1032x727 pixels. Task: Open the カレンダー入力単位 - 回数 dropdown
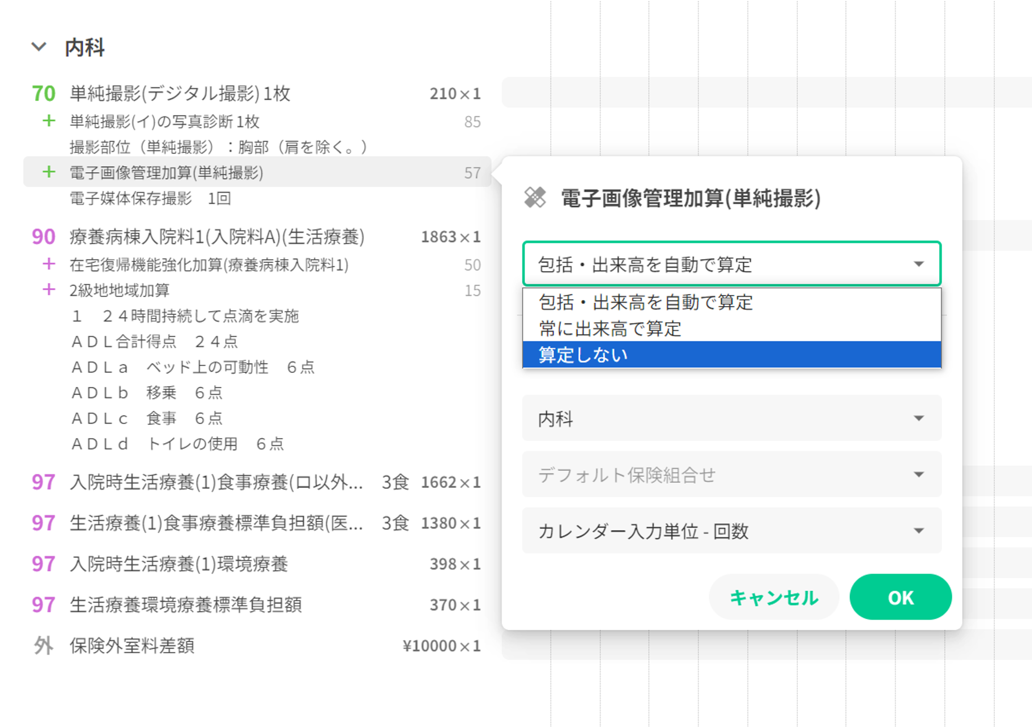pyautogui.click(x=731, y=531)
